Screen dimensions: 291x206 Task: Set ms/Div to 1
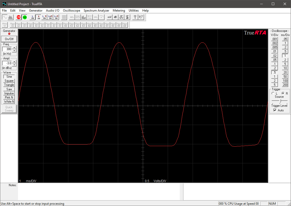point(285,56)
